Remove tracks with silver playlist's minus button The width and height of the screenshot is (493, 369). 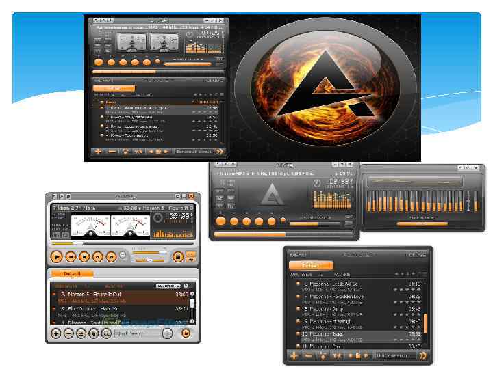click(68, 333)
